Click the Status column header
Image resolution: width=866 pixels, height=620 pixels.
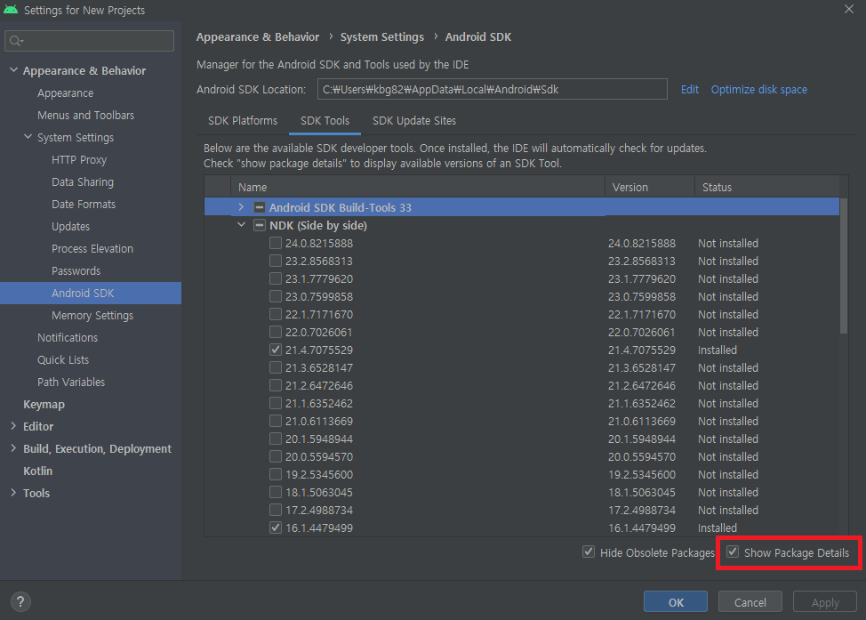coord(766,188)
